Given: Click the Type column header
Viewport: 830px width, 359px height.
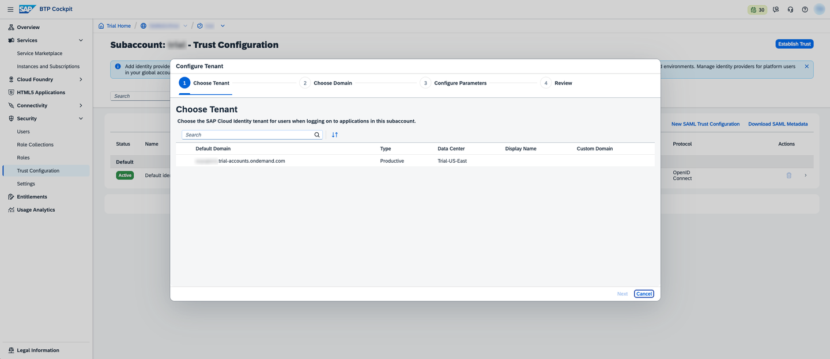Looking at the screenshot, I should pyautogui.click(x=386, y=148).
